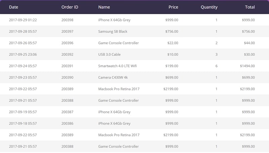Click the date cell 2017-09-29 01:22
This screenshot has width=269, height=153.
[23, 20]
